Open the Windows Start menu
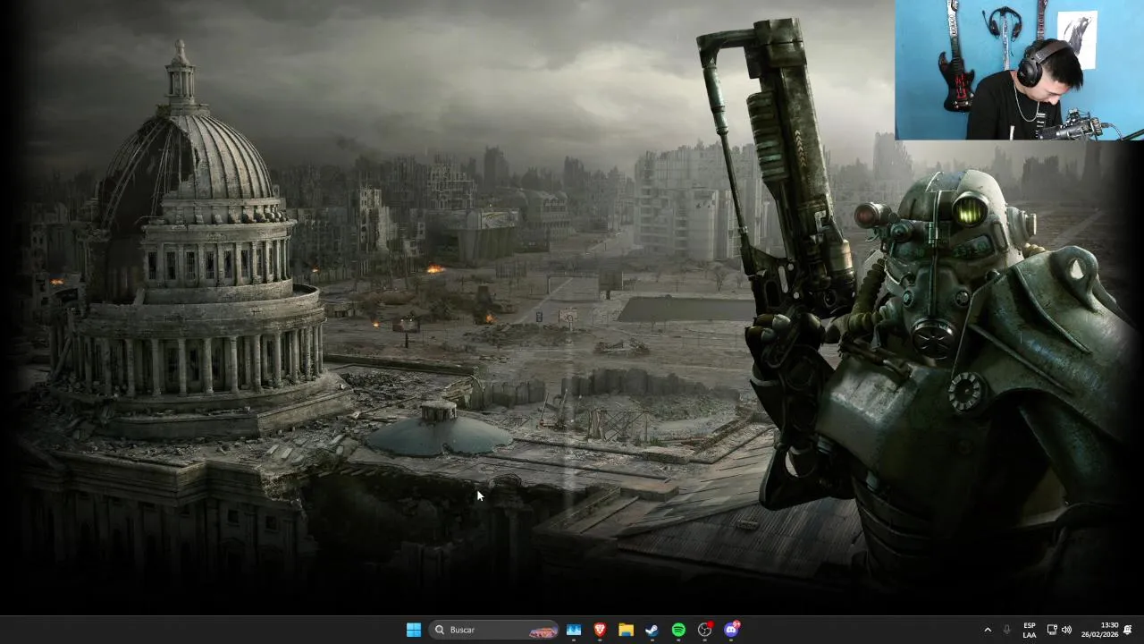Image resolution: width=1144 pixels, height=644 pixels. coord(414,630)
